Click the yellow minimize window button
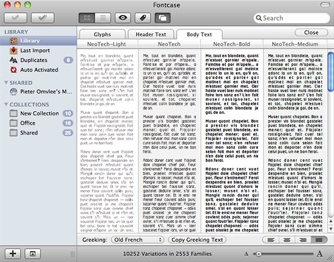The height and width of the screenshot is (262, 334). click(x=17, y=5)
